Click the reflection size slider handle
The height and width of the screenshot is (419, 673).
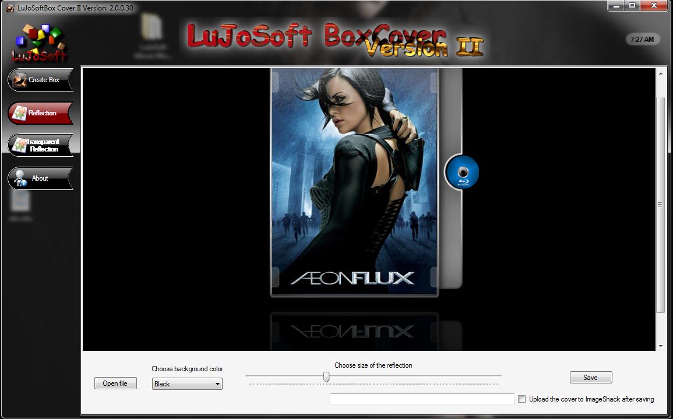(x=326, y=376)
